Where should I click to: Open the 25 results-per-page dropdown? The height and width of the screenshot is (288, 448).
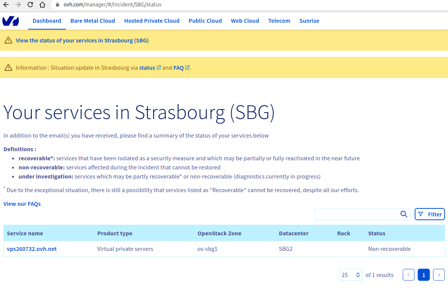[351, 275]
